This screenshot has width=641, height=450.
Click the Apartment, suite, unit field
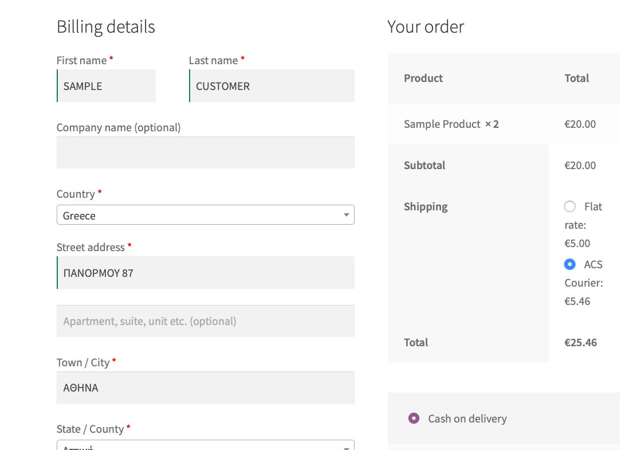tap(205, 321)
